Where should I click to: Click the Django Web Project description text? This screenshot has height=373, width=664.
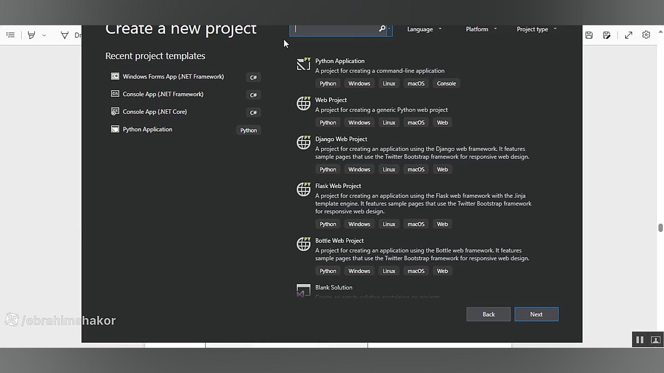click(422, 153)
